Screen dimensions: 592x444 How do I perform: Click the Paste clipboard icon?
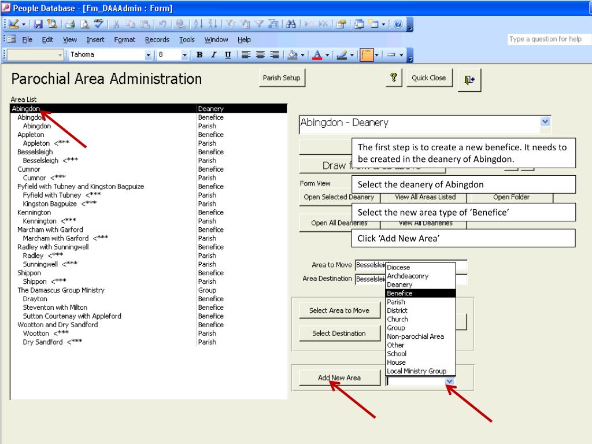click(145, 24)
